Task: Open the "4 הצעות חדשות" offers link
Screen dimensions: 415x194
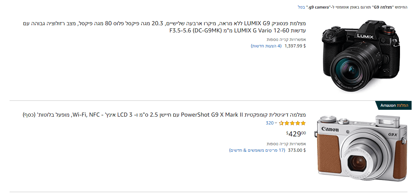Action: pyautogui.click(x=266, y=46)
